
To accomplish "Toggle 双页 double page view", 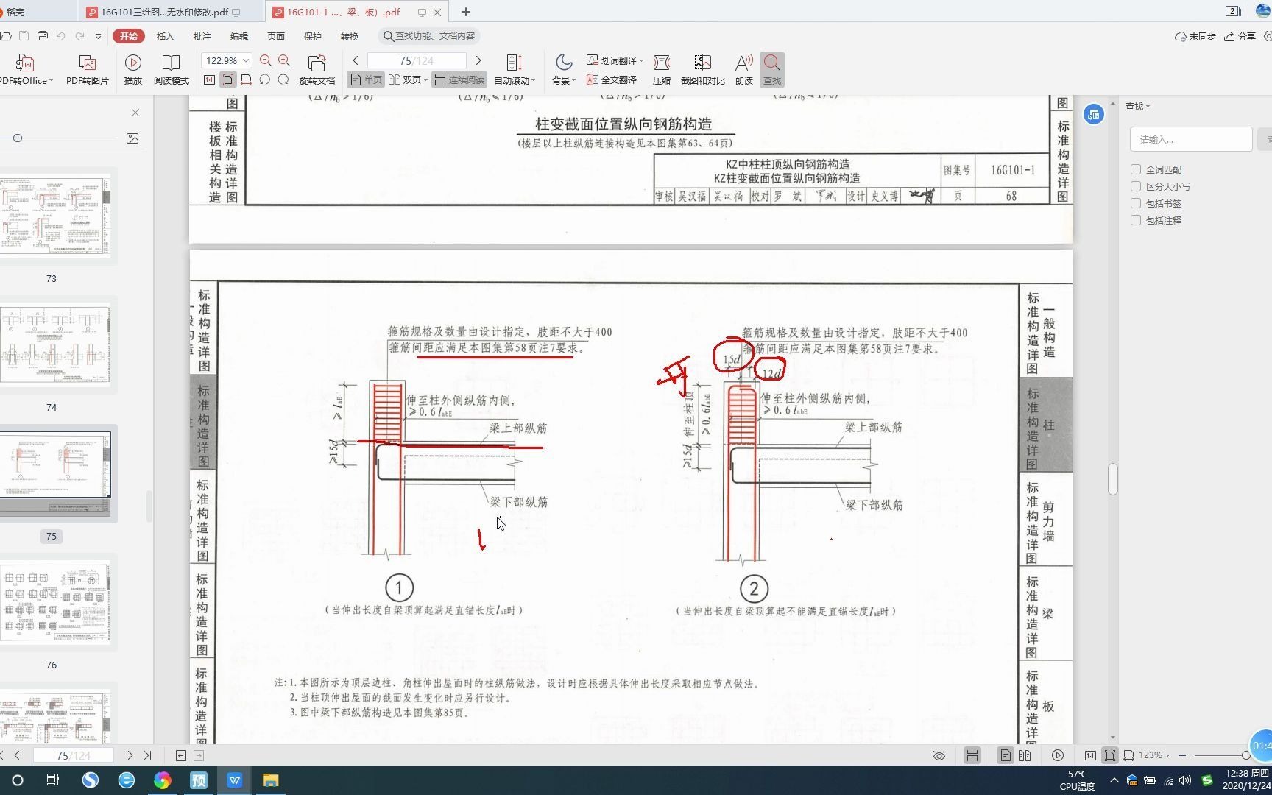I will 407,79.
